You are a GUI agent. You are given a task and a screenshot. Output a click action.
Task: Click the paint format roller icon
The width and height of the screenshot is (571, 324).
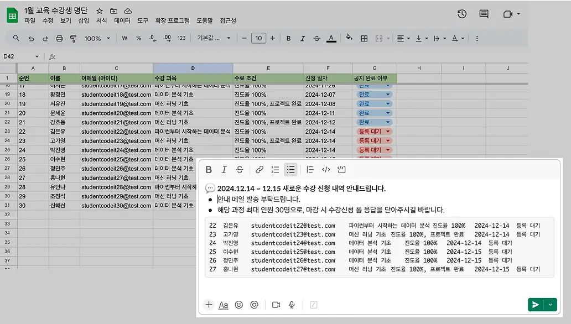[74, 39]
